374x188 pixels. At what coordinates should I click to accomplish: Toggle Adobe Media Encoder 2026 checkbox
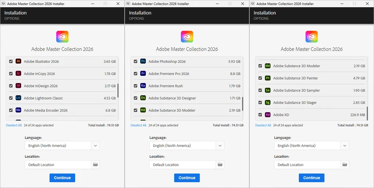tap(11, 110)
